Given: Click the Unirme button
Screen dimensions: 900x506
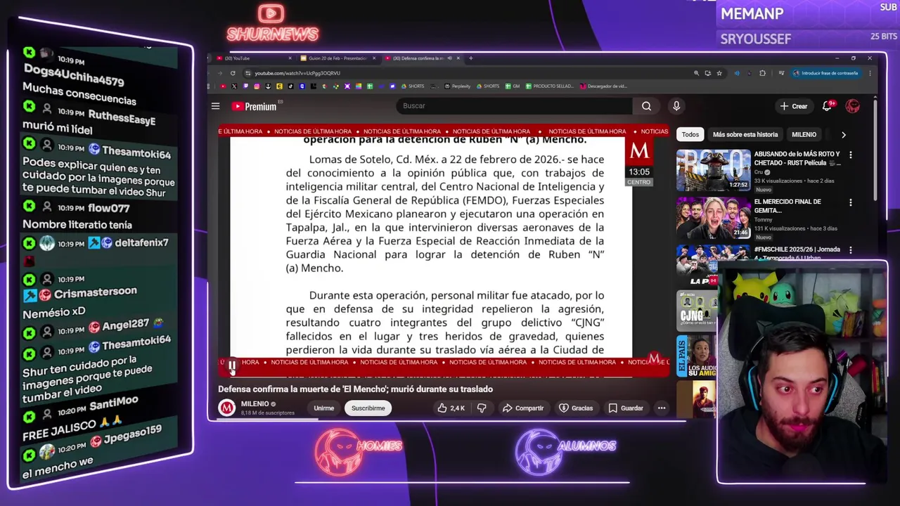Looking at the screenshot, I should click(x=323, y=408).
